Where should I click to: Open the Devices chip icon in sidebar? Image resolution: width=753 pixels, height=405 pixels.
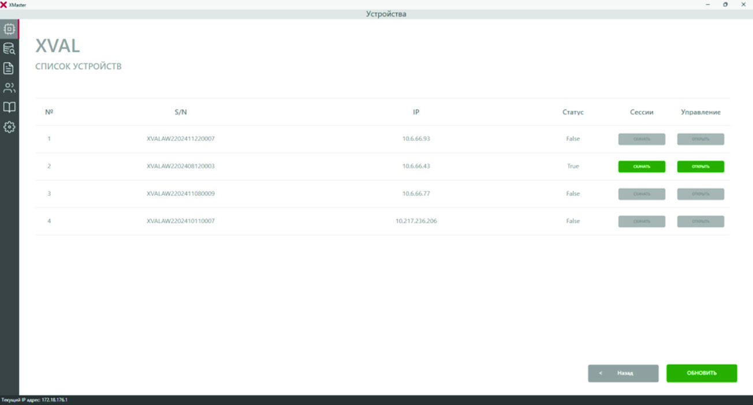pyautogui.click(x=9, y=29)
